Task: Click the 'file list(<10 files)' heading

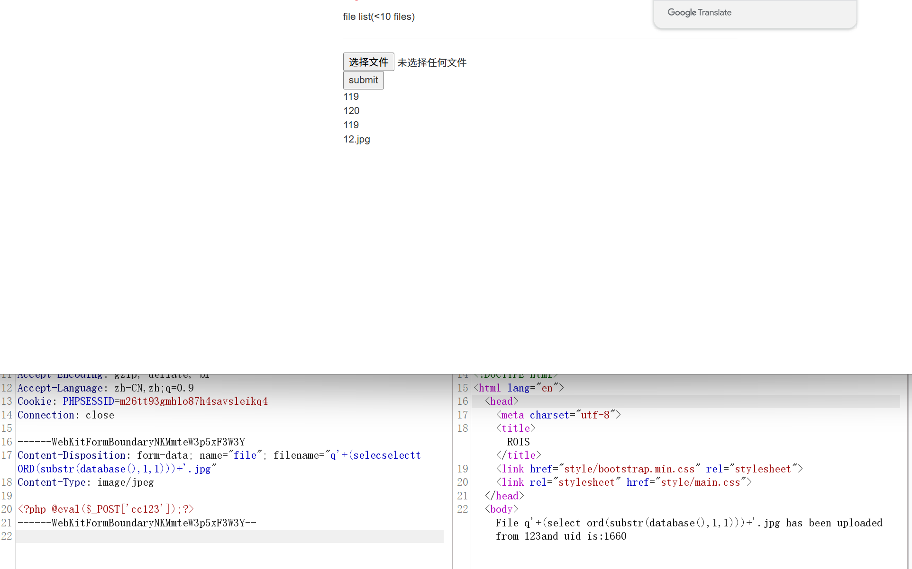Action: (379, 17)
